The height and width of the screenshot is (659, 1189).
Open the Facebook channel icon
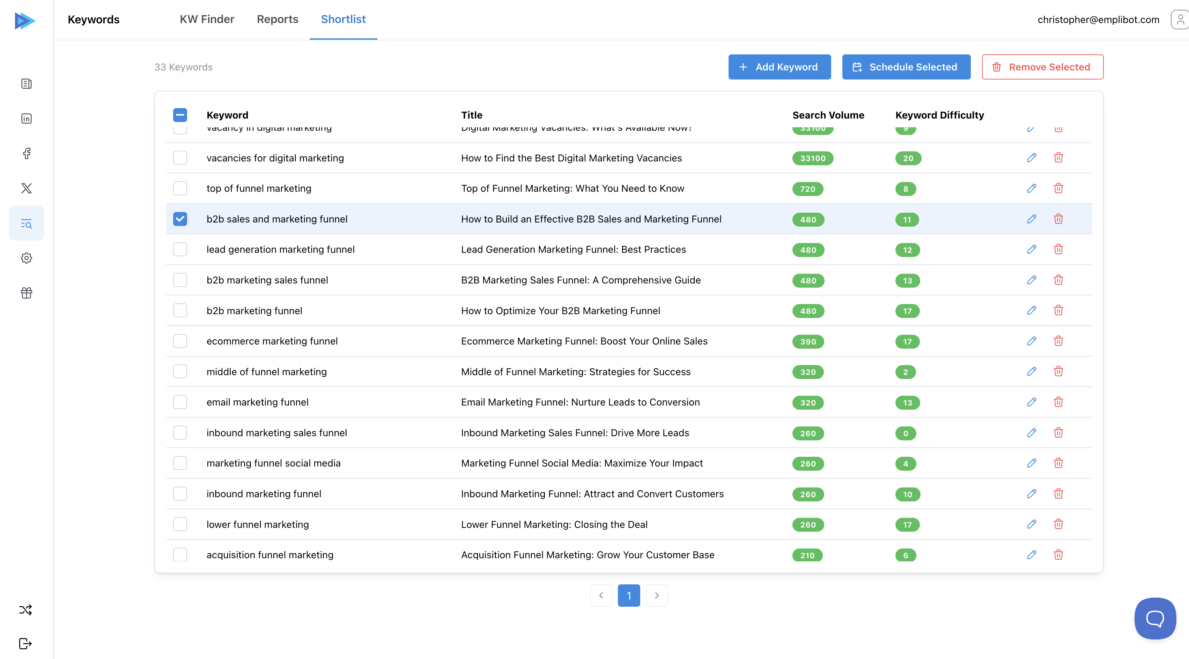(x=26, y=153)
